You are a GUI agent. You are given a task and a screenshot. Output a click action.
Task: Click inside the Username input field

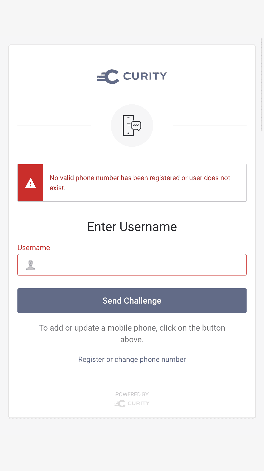click(132, 265)
